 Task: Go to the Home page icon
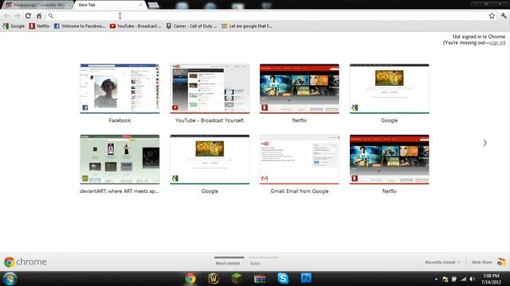coord(39,16)
